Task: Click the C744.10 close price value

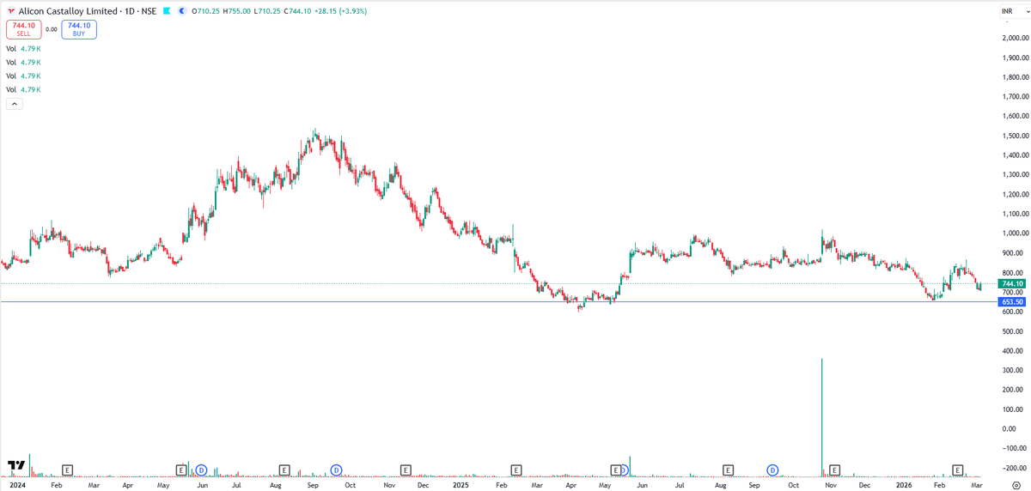Action: tap(297, 11)
